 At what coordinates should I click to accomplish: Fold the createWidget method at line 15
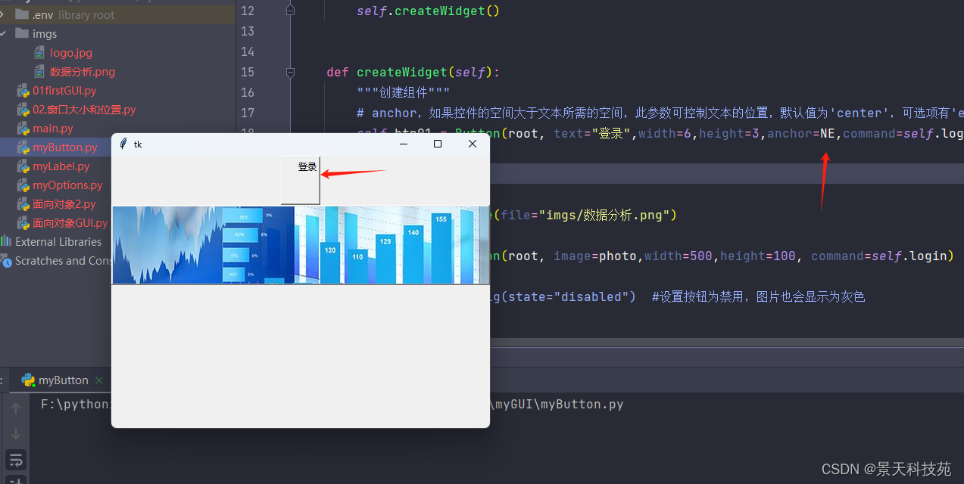(290, 73)
